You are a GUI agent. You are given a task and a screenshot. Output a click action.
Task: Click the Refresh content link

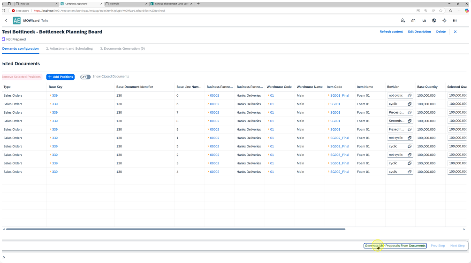[391, 32]
